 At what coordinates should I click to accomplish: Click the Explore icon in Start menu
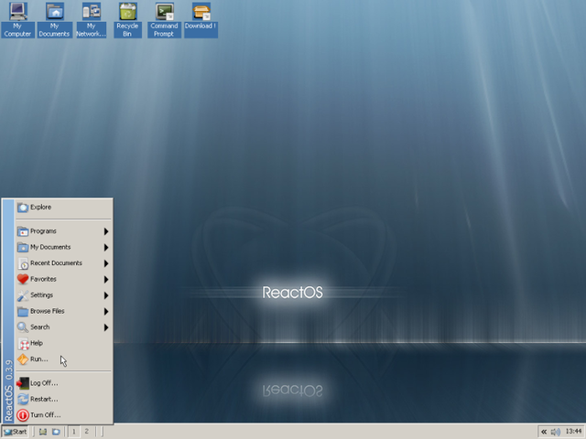pos(23,208)
